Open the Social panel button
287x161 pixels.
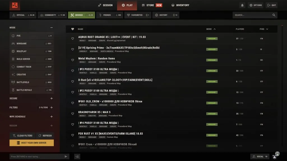coord(260,157)
